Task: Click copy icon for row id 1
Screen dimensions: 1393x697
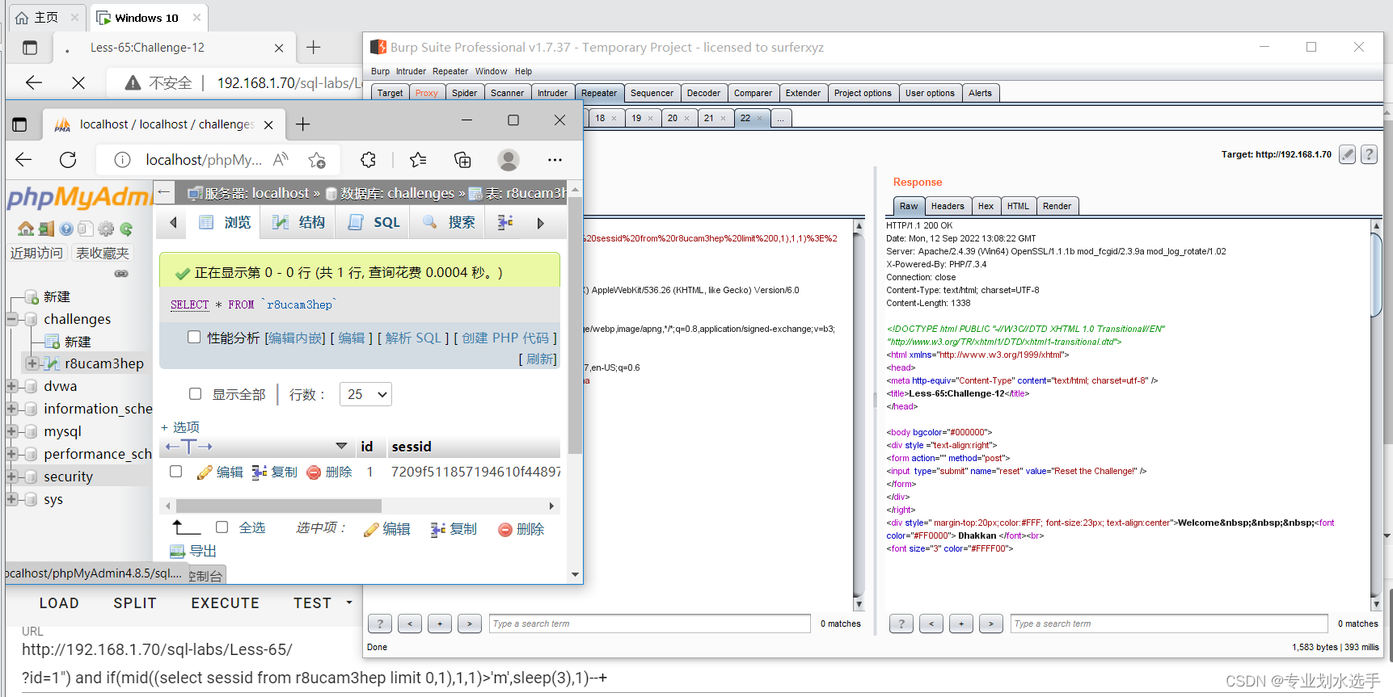Action: pos(260,472)
